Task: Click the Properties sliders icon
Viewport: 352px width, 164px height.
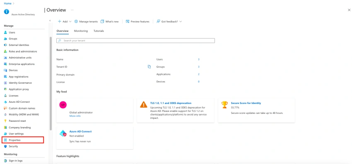Action: point(6,140)
